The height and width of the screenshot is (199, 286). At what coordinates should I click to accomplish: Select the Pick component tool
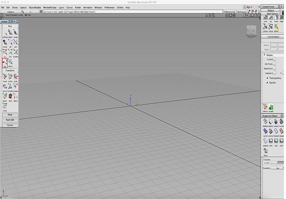[x=16, y=34]
